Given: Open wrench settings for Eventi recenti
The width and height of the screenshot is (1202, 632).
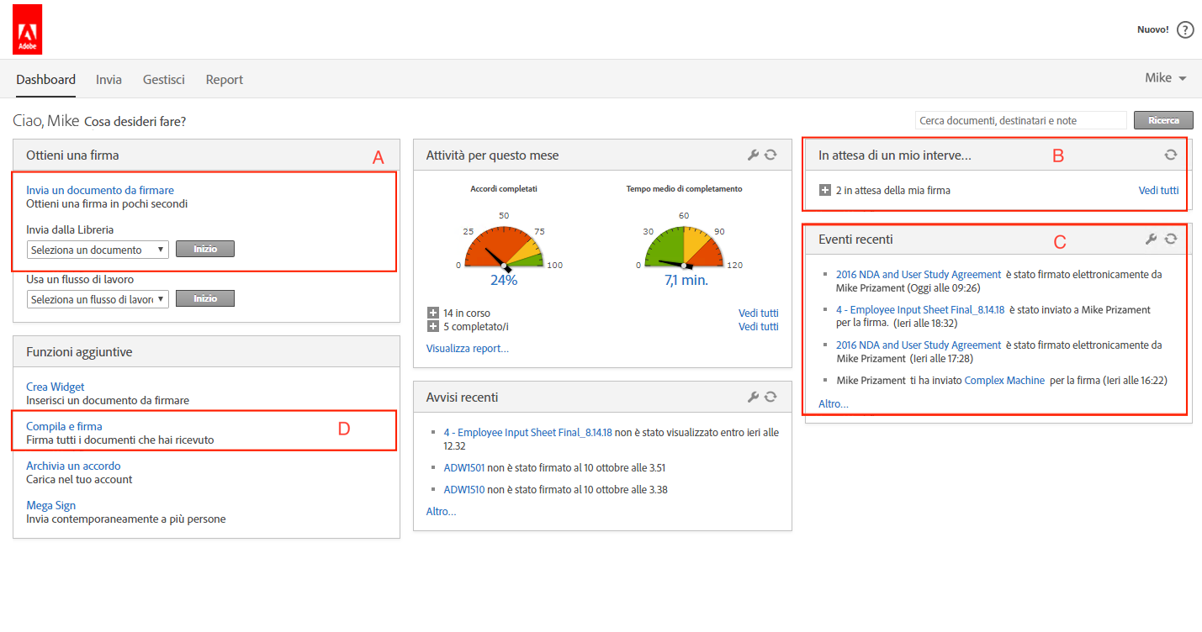Looking at the screenshot, I should click(x=1152, y=240).
